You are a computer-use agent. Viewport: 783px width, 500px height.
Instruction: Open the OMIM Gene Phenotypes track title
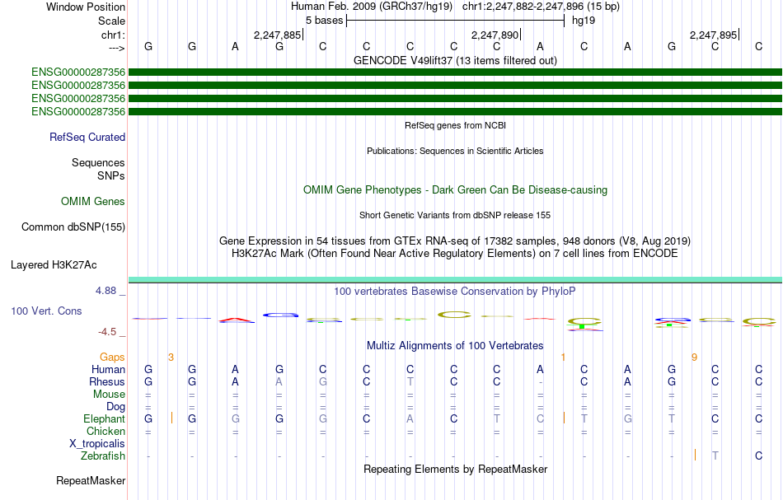click(455, 190)
